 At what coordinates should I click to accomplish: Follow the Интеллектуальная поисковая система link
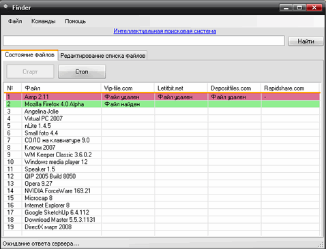tap(165, 31)
